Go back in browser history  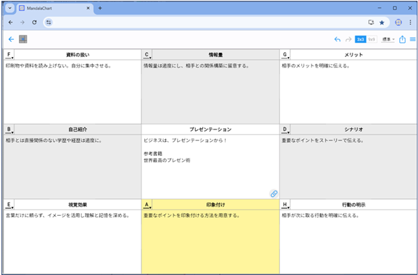click(x=10, y=22)
